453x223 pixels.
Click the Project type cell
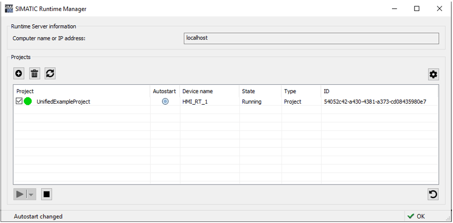(x=293, y=102)
